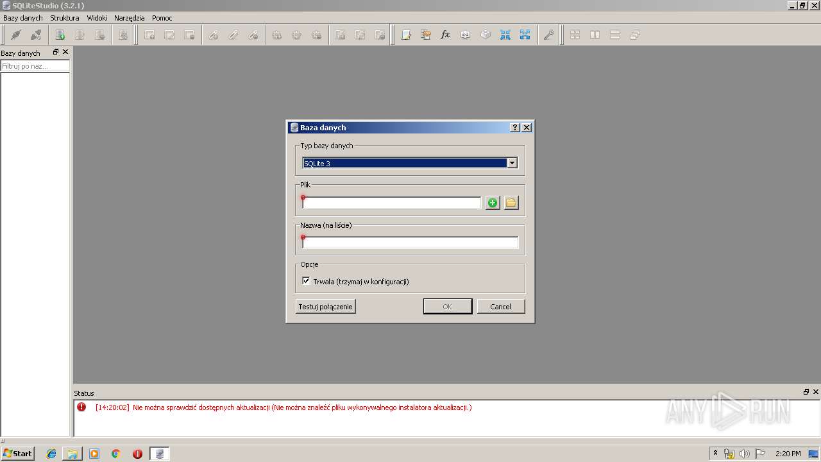
Task: Click the Tile windows toolbar icon
Action: click(575, 35)
